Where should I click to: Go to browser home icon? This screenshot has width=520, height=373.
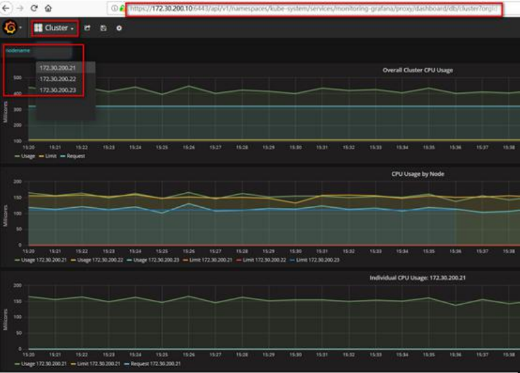(48, 9)
